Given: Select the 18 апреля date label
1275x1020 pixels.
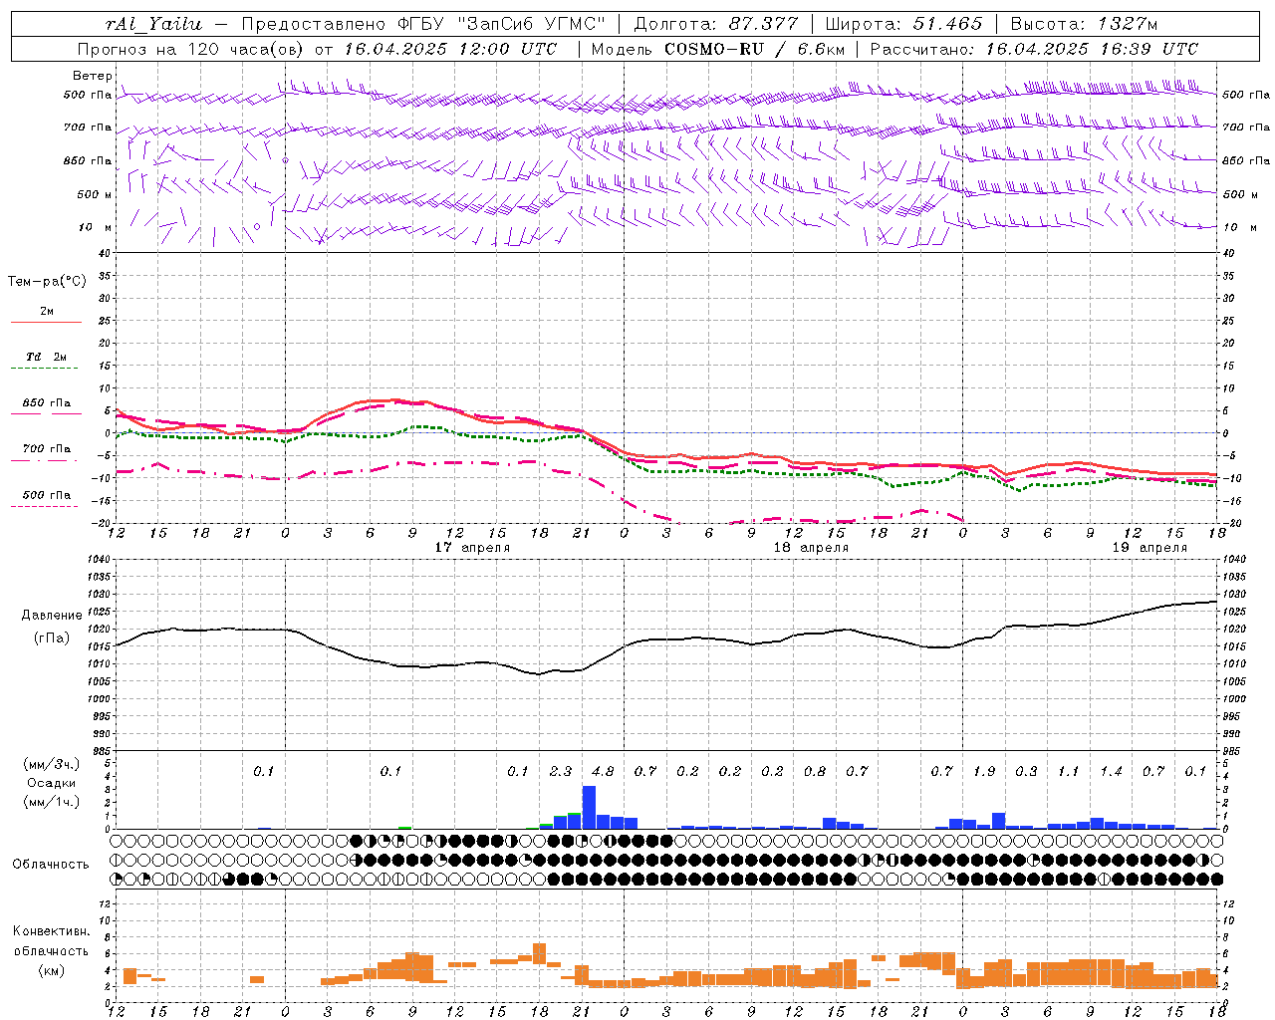Looking at the screenshot, I should click(x=812, y=548).
